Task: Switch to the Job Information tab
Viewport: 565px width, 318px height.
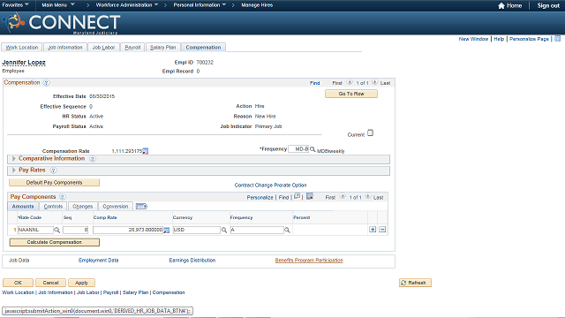Action: pyautogui.click(x=65, y=47)
